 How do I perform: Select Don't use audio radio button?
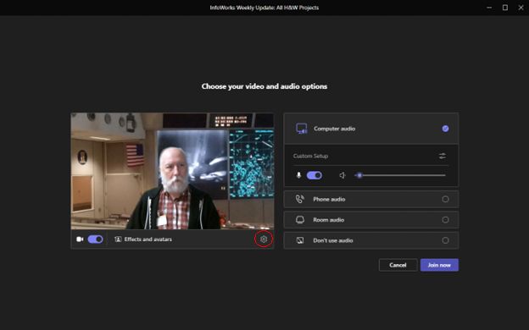point(445,240)
